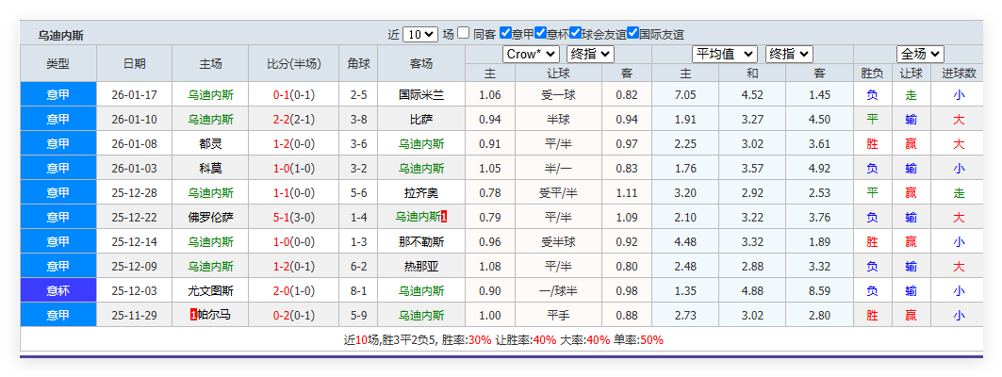1002x377 pixels.
Task: Click red card marker in 佛罗伦萨 match row
Action: (x=444, y=217)
